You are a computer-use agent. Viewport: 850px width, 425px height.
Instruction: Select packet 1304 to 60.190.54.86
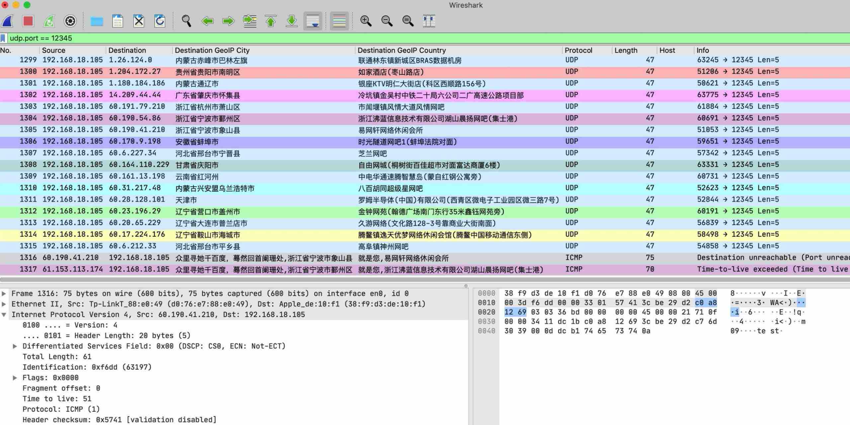click(425, 118)
